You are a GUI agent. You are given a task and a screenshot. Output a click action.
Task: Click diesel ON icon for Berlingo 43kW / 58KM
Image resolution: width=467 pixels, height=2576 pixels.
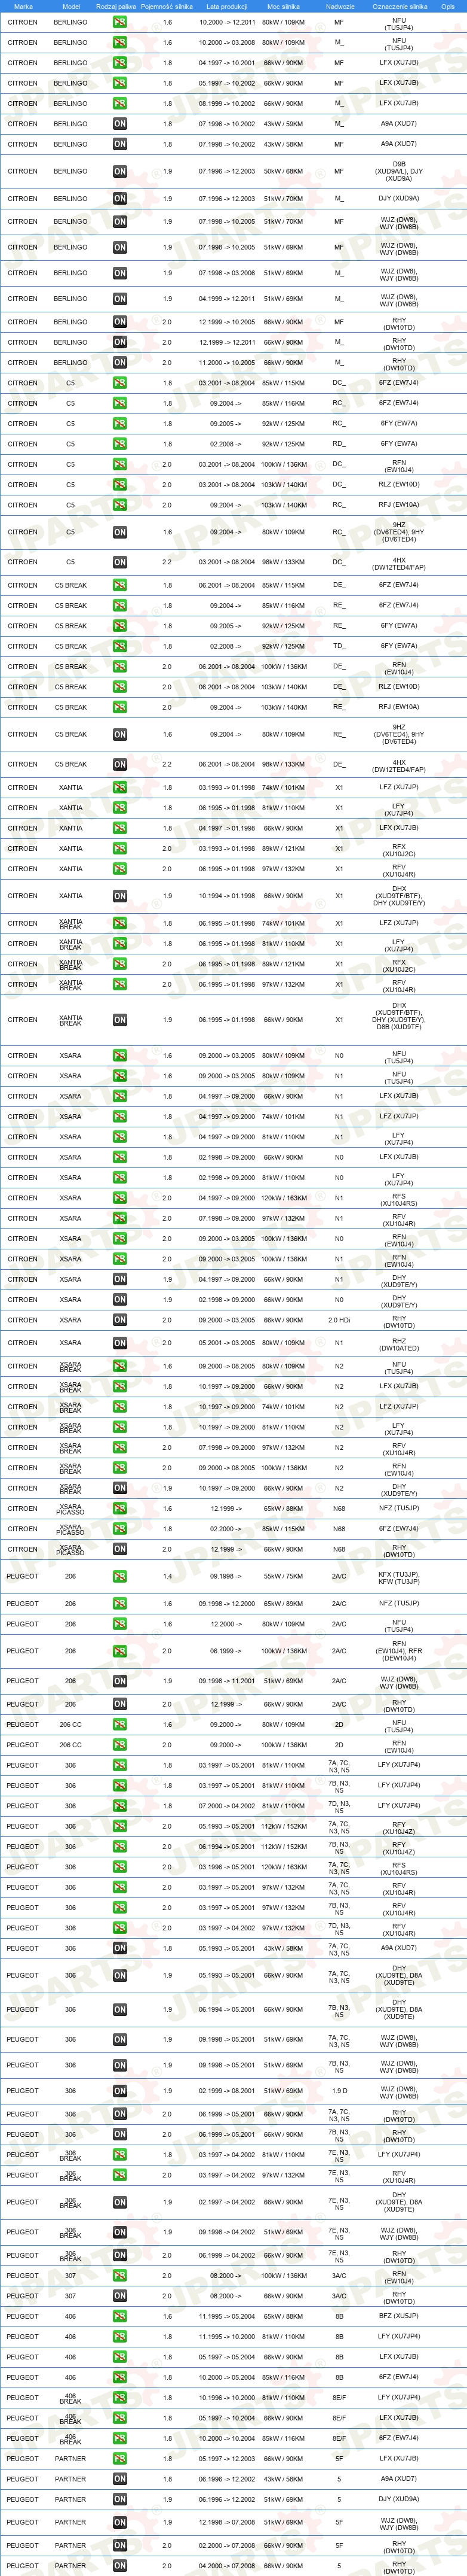tap(120, 144)
